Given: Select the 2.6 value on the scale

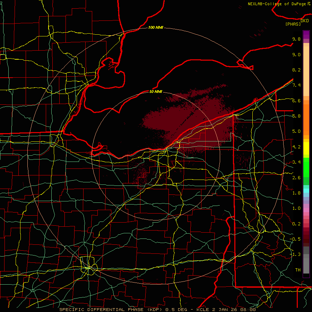Looking at the screenshot, I should pos(296,178).
